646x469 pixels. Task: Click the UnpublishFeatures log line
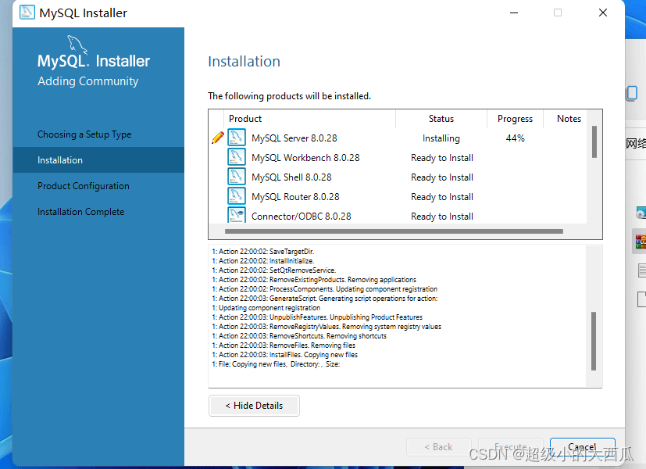pyautogui.click(x=317, y=317)
